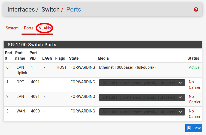Viewport: 206px width, 135px height.
Task: Switch to the System tab
Action: click(x=12, y=28)
